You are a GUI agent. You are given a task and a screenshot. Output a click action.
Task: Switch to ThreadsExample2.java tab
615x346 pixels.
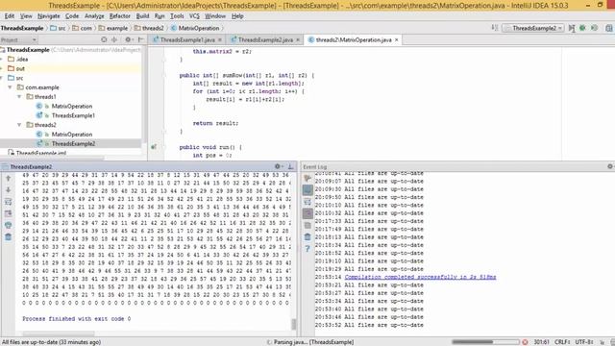click(265, 40)
